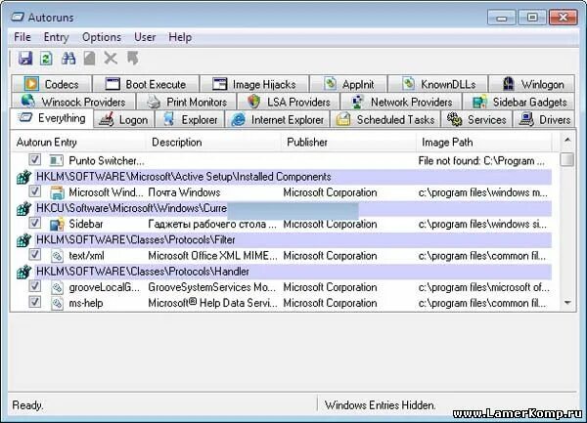Click 'GrooveSystemServices Mo...' description text
Screen dimensions: 587x423
[212, 287]
